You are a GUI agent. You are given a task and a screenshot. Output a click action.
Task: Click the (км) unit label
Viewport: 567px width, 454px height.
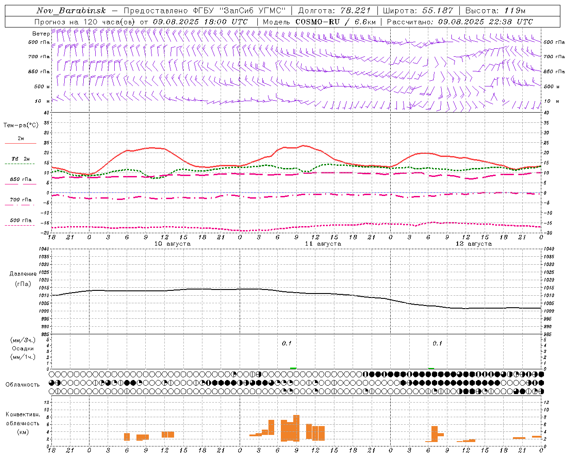click(23, 432)
